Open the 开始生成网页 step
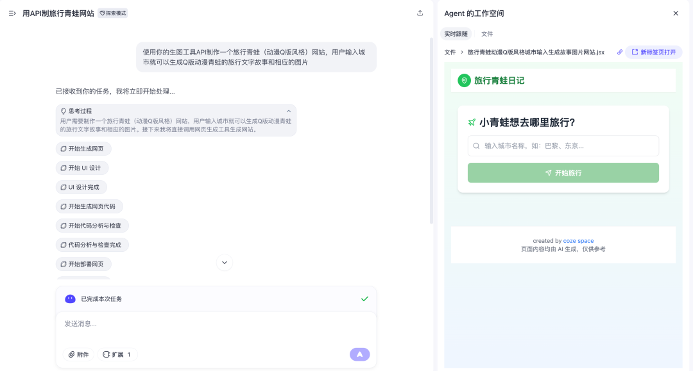Image resolution: width=693 pixels, height=371 pixels. pyautogui.click(x=83, y=149)
